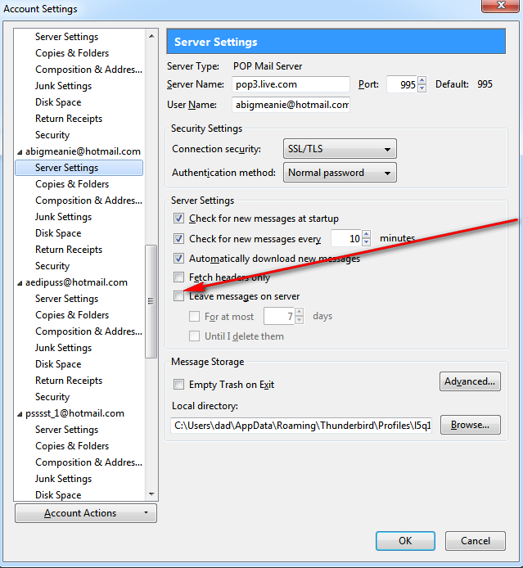Image resolution: width=523 pixels, height=568 pixels.
Task: Select Composition & Addressing under aedipuss@hotmail.com
Action: point(88,331)
